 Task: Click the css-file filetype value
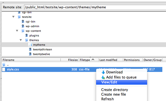(84, 69)
